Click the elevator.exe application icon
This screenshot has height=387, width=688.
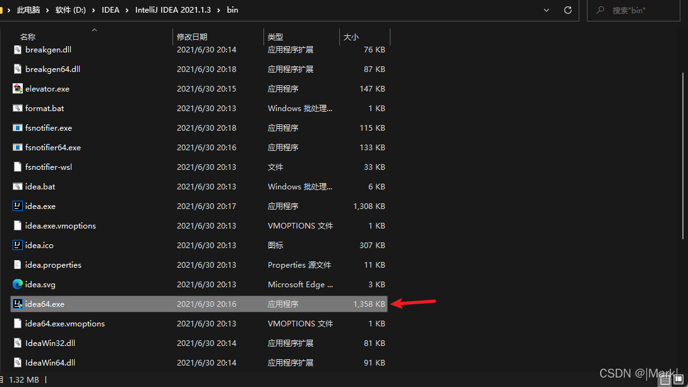coord(17,88)
